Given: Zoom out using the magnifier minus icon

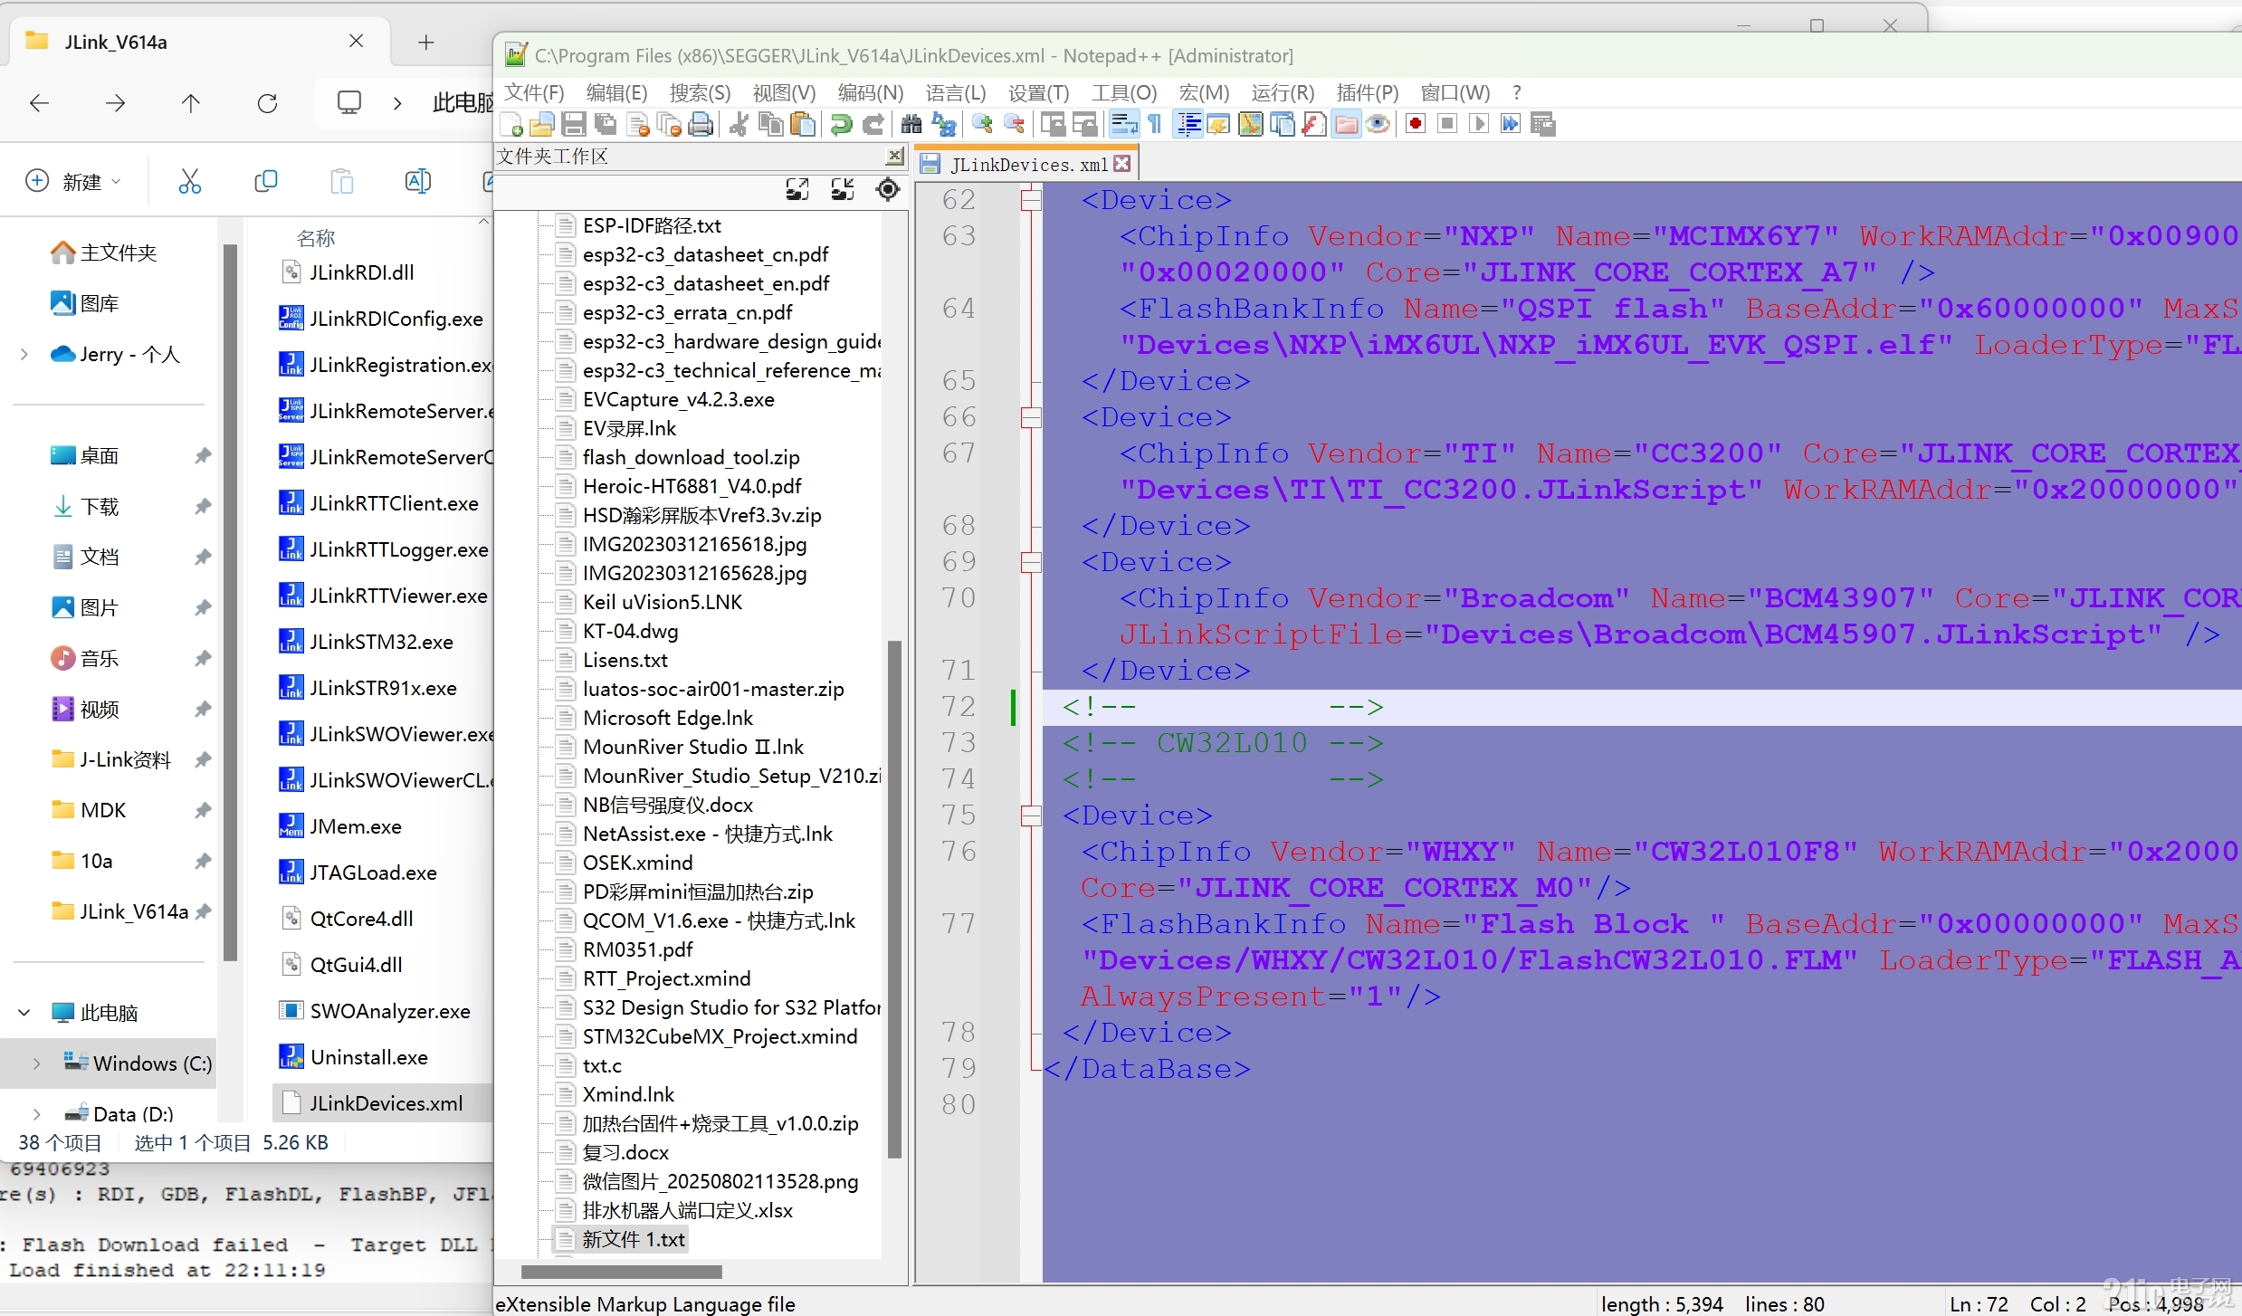Looking at the screenshot, I should tap(1015, 124).
